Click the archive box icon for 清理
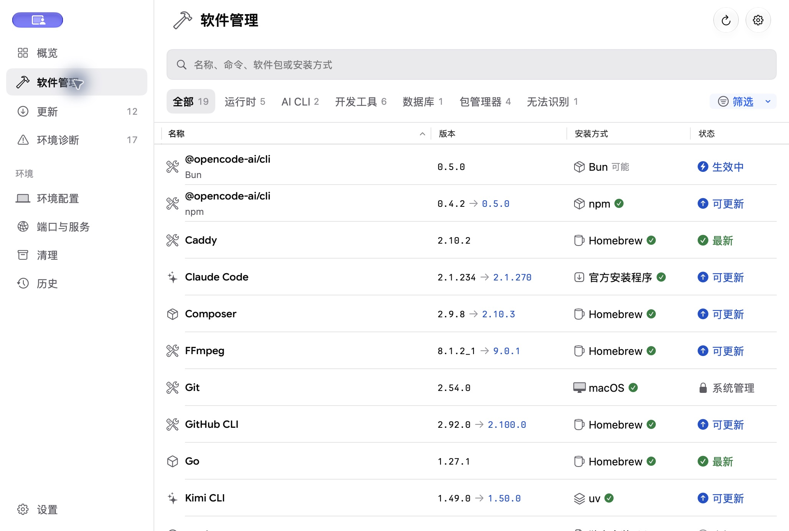 click(x=23, y=255)
